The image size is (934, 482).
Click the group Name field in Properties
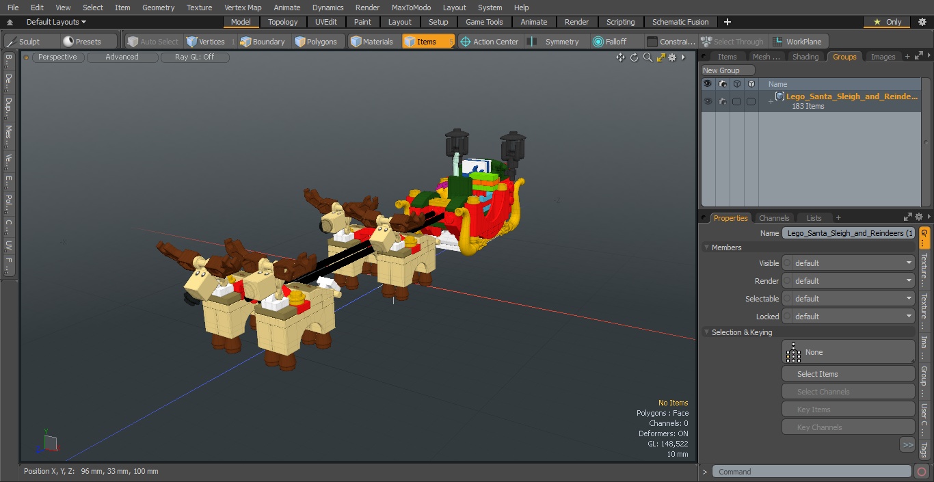coord(849,233)
